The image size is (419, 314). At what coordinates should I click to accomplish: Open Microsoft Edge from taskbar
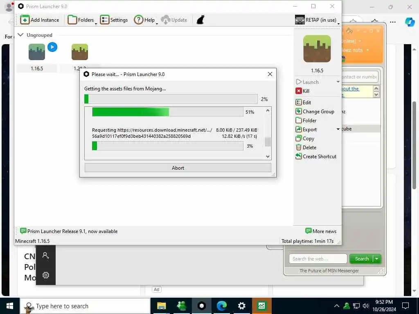pyautogui.click(x=221, y=306)
